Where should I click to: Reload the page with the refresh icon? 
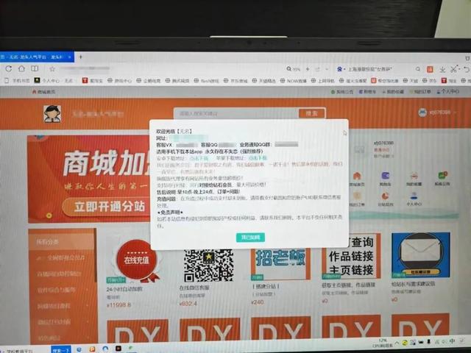tap(8, 68)
